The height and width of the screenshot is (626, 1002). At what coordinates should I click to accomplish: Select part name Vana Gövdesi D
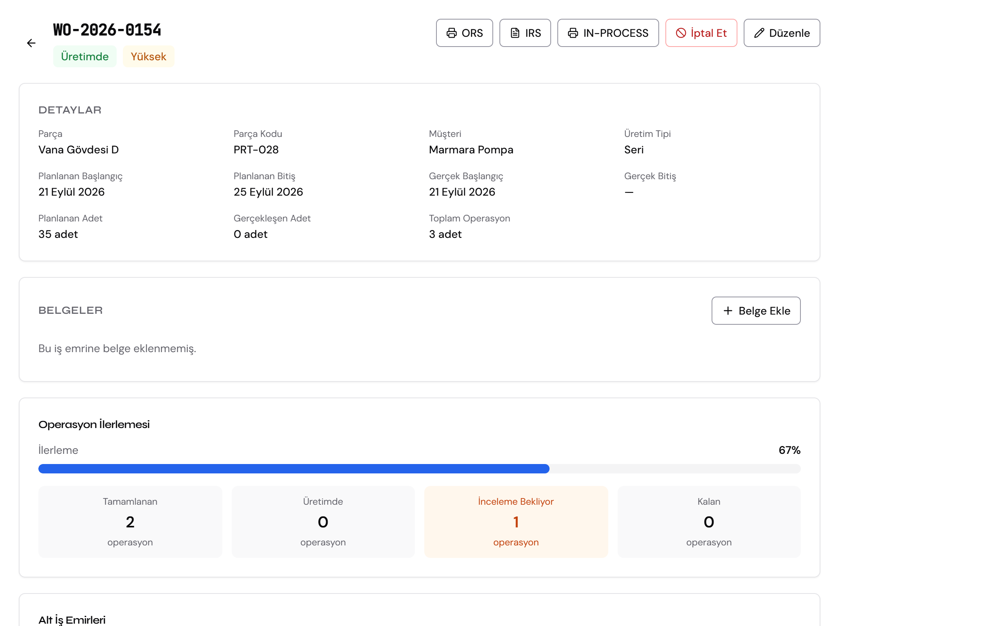[79, 149]
